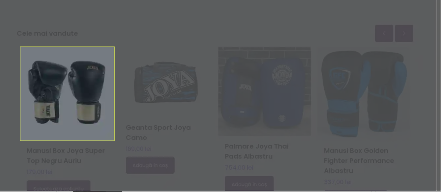Click the 179,00 lei price
Image resolution: width=441 pixels, height=192 pixels.
click(40, 172)
